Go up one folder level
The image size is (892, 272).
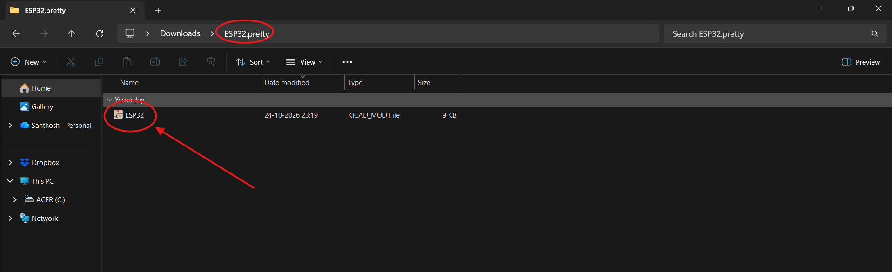(x=72, y=33)
